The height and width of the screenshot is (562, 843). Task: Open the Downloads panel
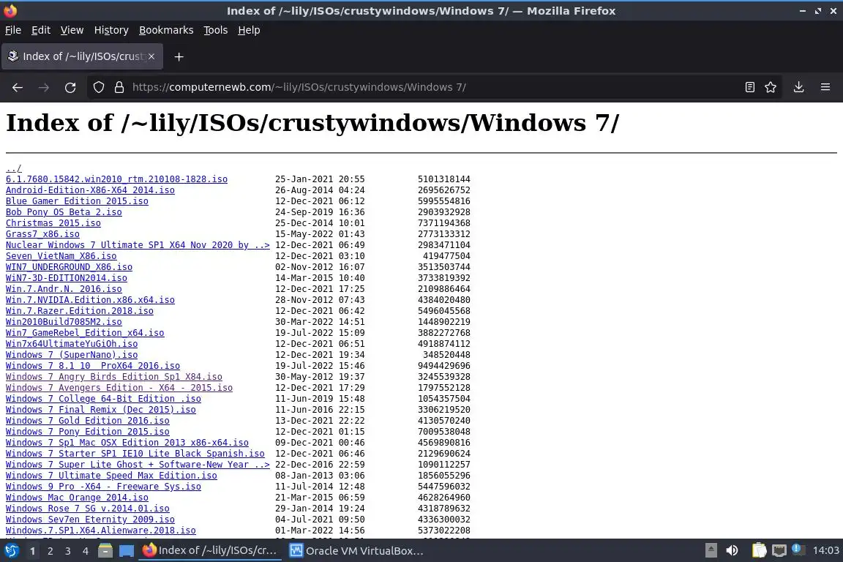pos(798,87)
